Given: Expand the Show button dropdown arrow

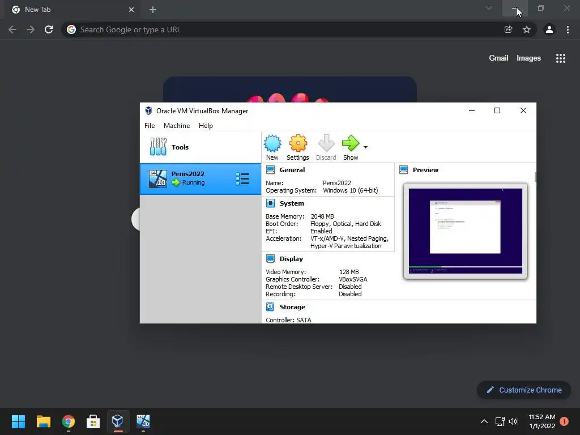Looking at the screenshot, I should coord(365,147).
